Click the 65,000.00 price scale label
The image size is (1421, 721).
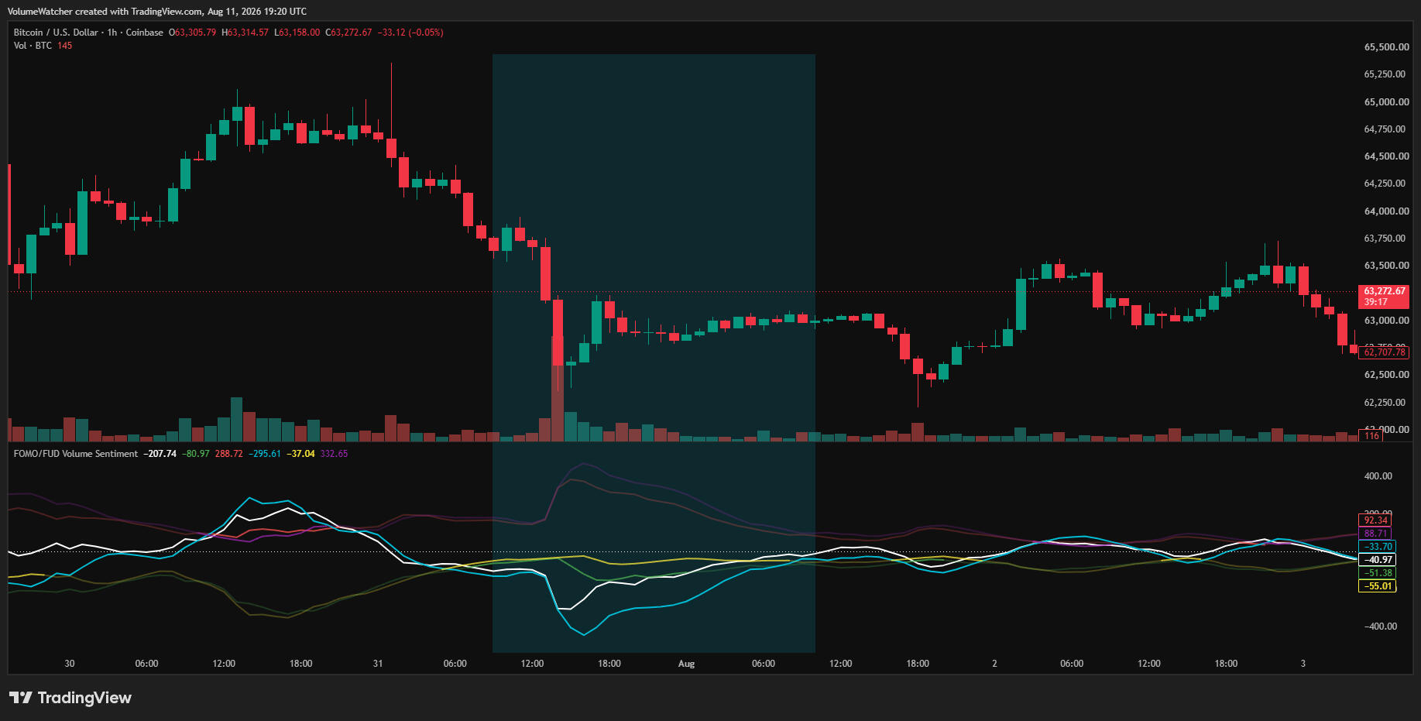pos(1386,102)
